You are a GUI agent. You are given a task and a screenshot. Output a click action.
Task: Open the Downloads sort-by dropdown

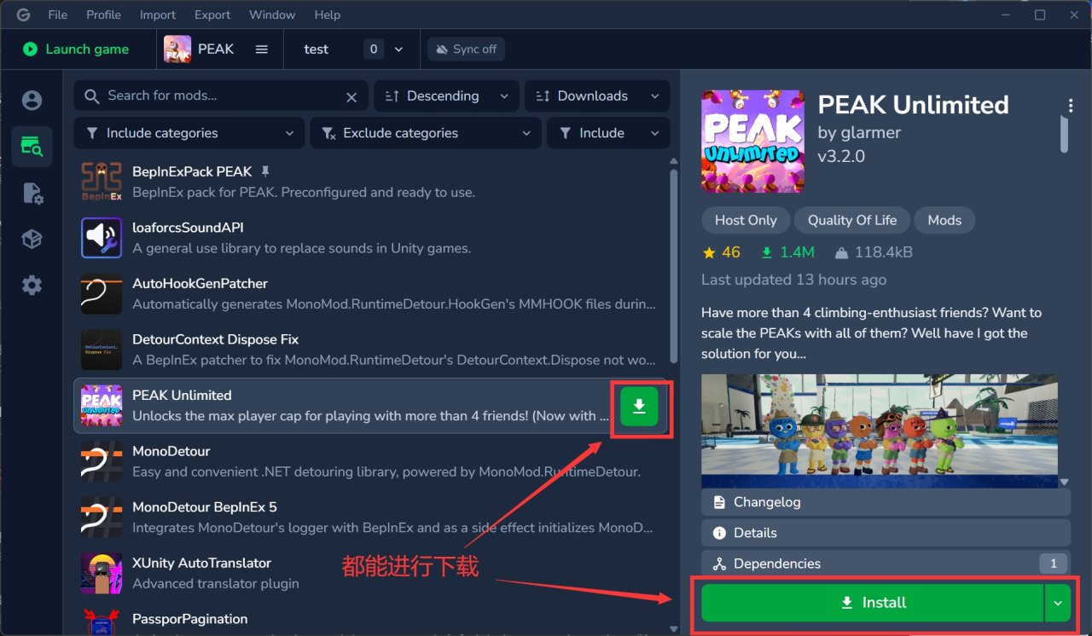597,96
